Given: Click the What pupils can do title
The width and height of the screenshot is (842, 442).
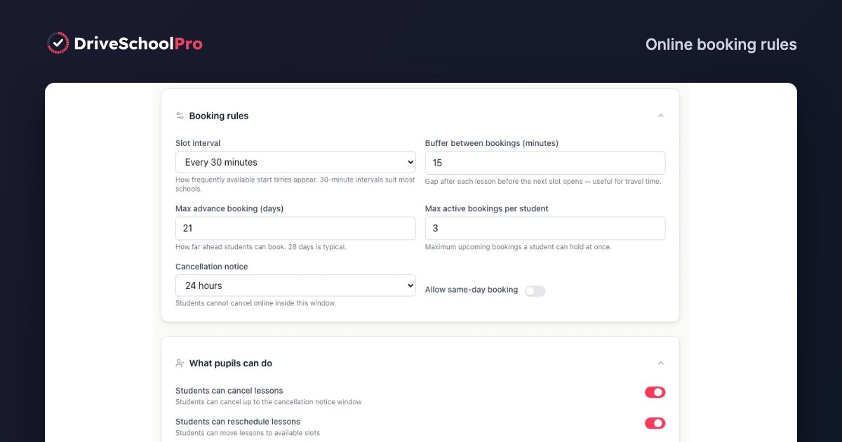Looking at the screenshot, I should [231, 363].
